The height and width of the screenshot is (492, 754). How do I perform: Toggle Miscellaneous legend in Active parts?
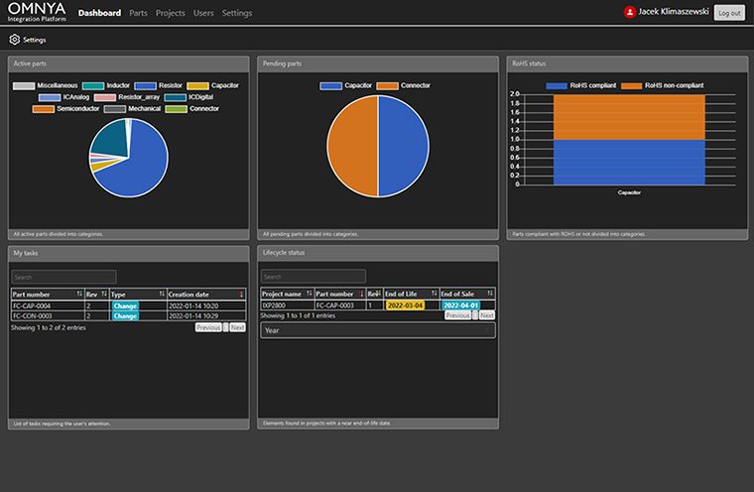(24, 86)
